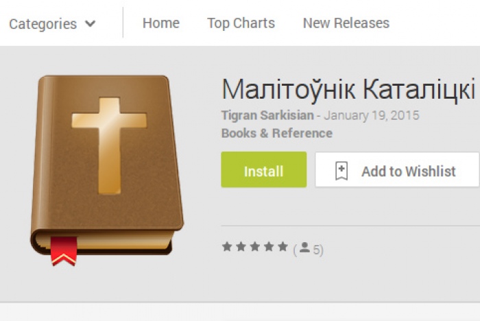Click the red bookmark ribbon on book icon
This screenshot has height=321, width=480.
tap(64, 251)
